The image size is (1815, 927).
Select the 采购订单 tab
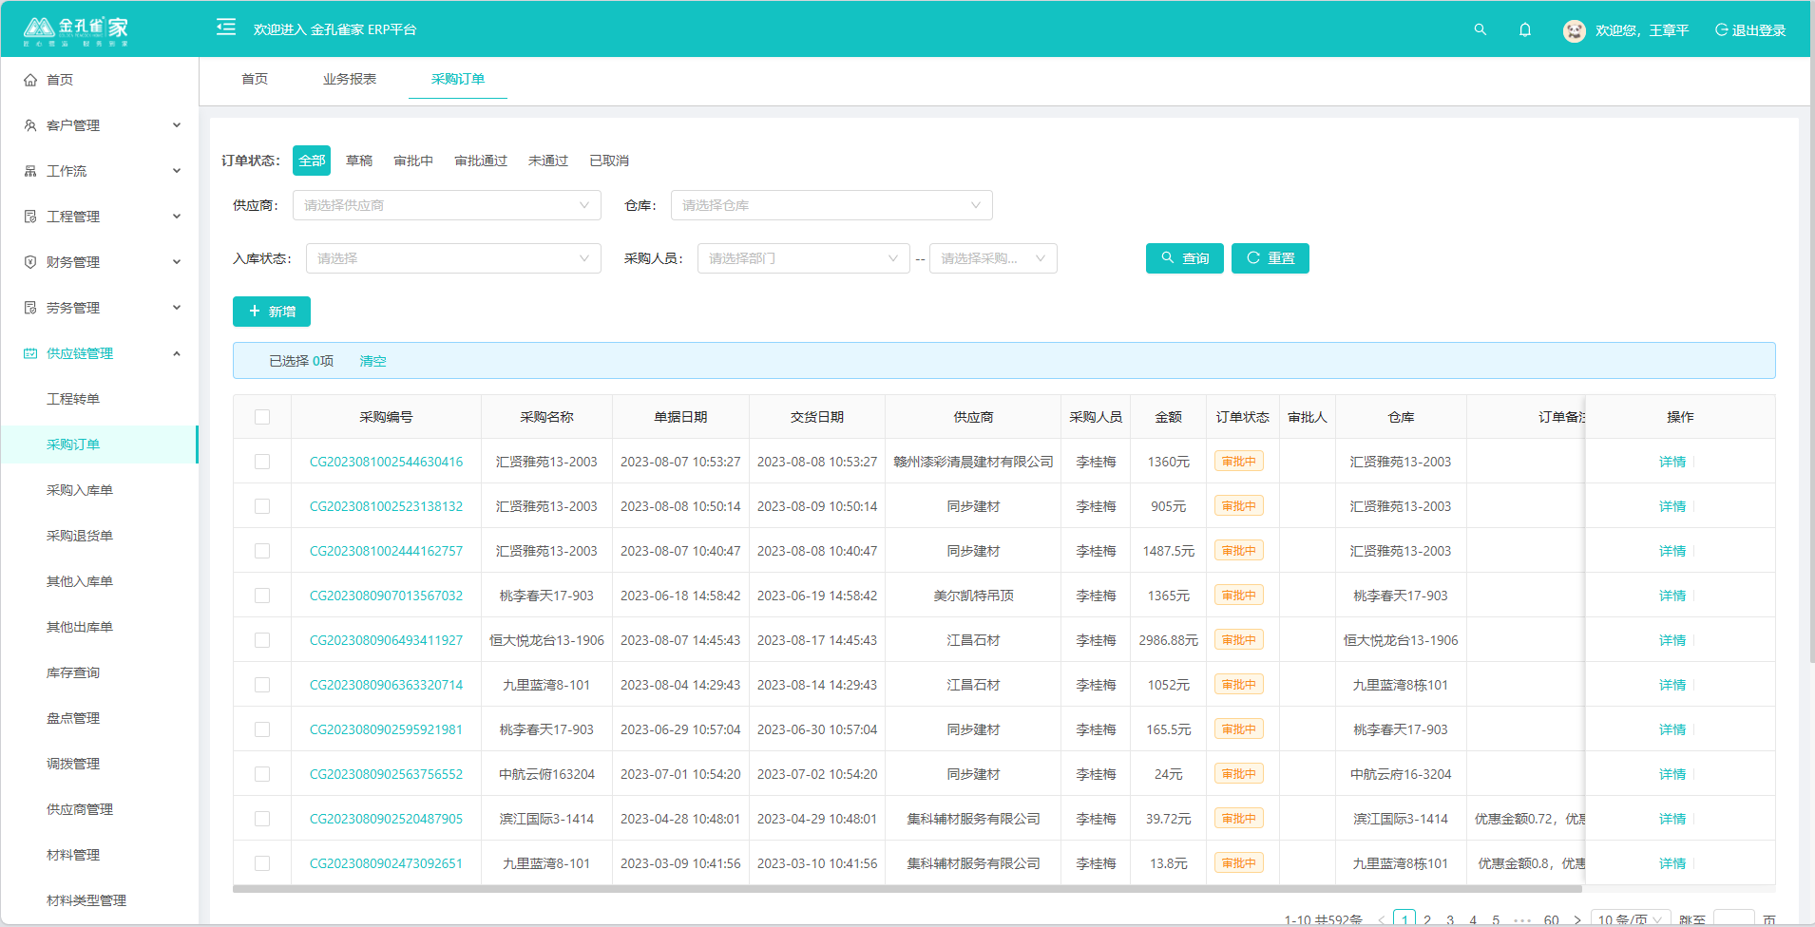[458, 79]
